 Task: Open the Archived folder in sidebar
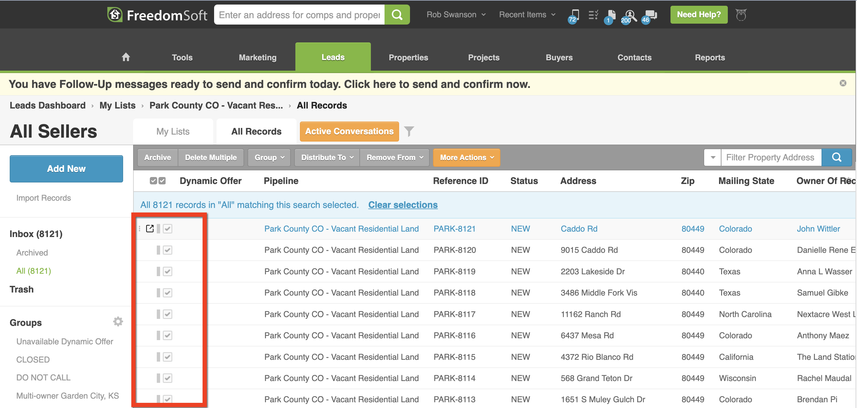(x=32, y=252)
